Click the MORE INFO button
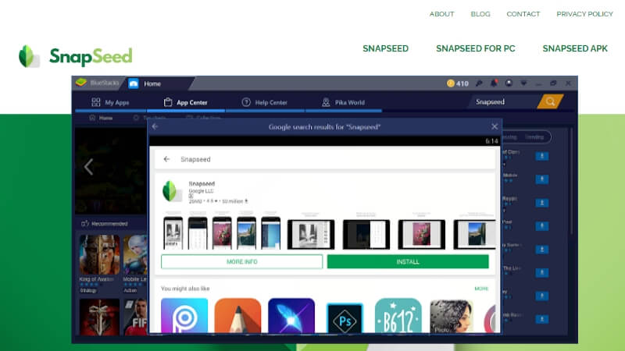The height and width of the screenshot is (351, 625). pyautogui.click(x=241, y=261)
